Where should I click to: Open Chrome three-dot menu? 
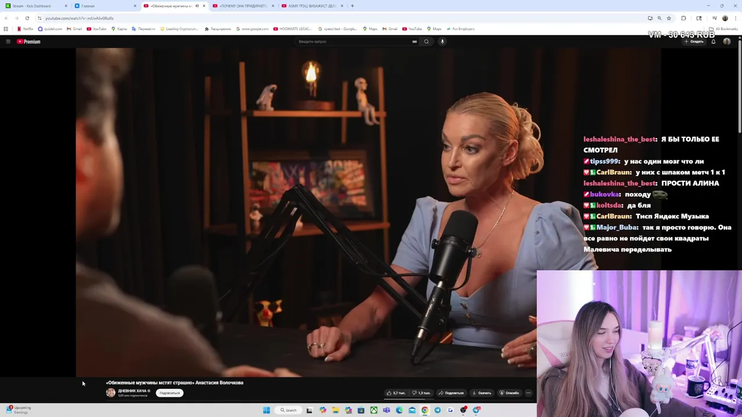tap(734, 18)
